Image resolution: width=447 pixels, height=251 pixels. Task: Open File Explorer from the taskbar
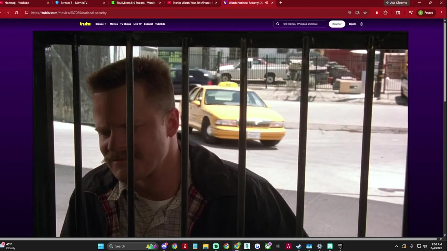(x=206, y=246)
